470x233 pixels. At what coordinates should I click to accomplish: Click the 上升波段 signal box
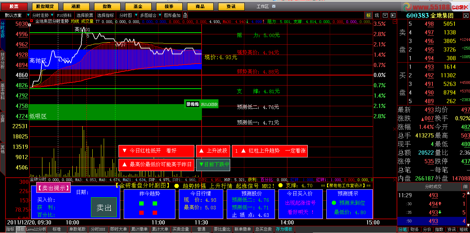pyautogui.click(x=213, y=151)
